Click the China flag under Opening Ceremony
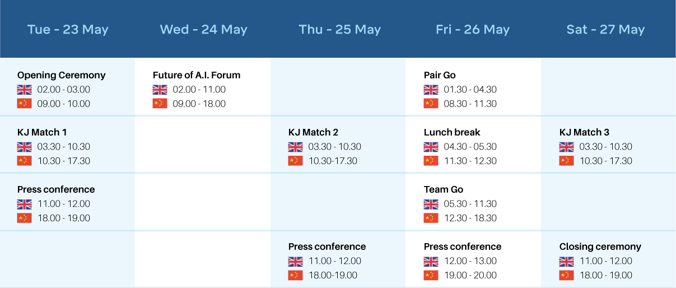This screenshot has width=676, height=288. point(24,104)
